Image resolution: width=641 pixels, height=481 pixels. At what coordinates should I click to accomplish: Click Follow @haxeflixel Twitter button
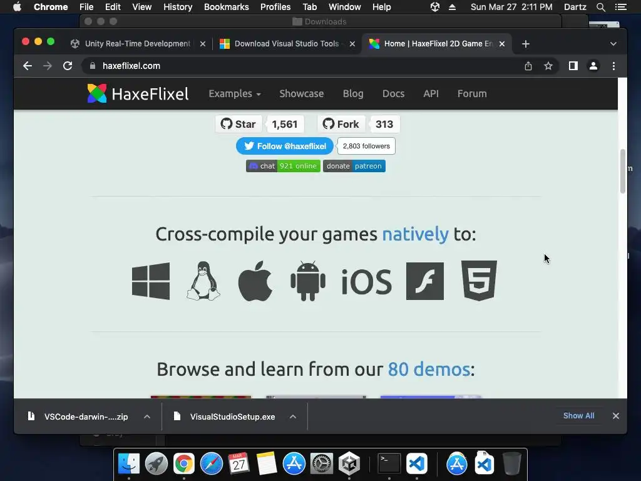click(x=285, y=146)
